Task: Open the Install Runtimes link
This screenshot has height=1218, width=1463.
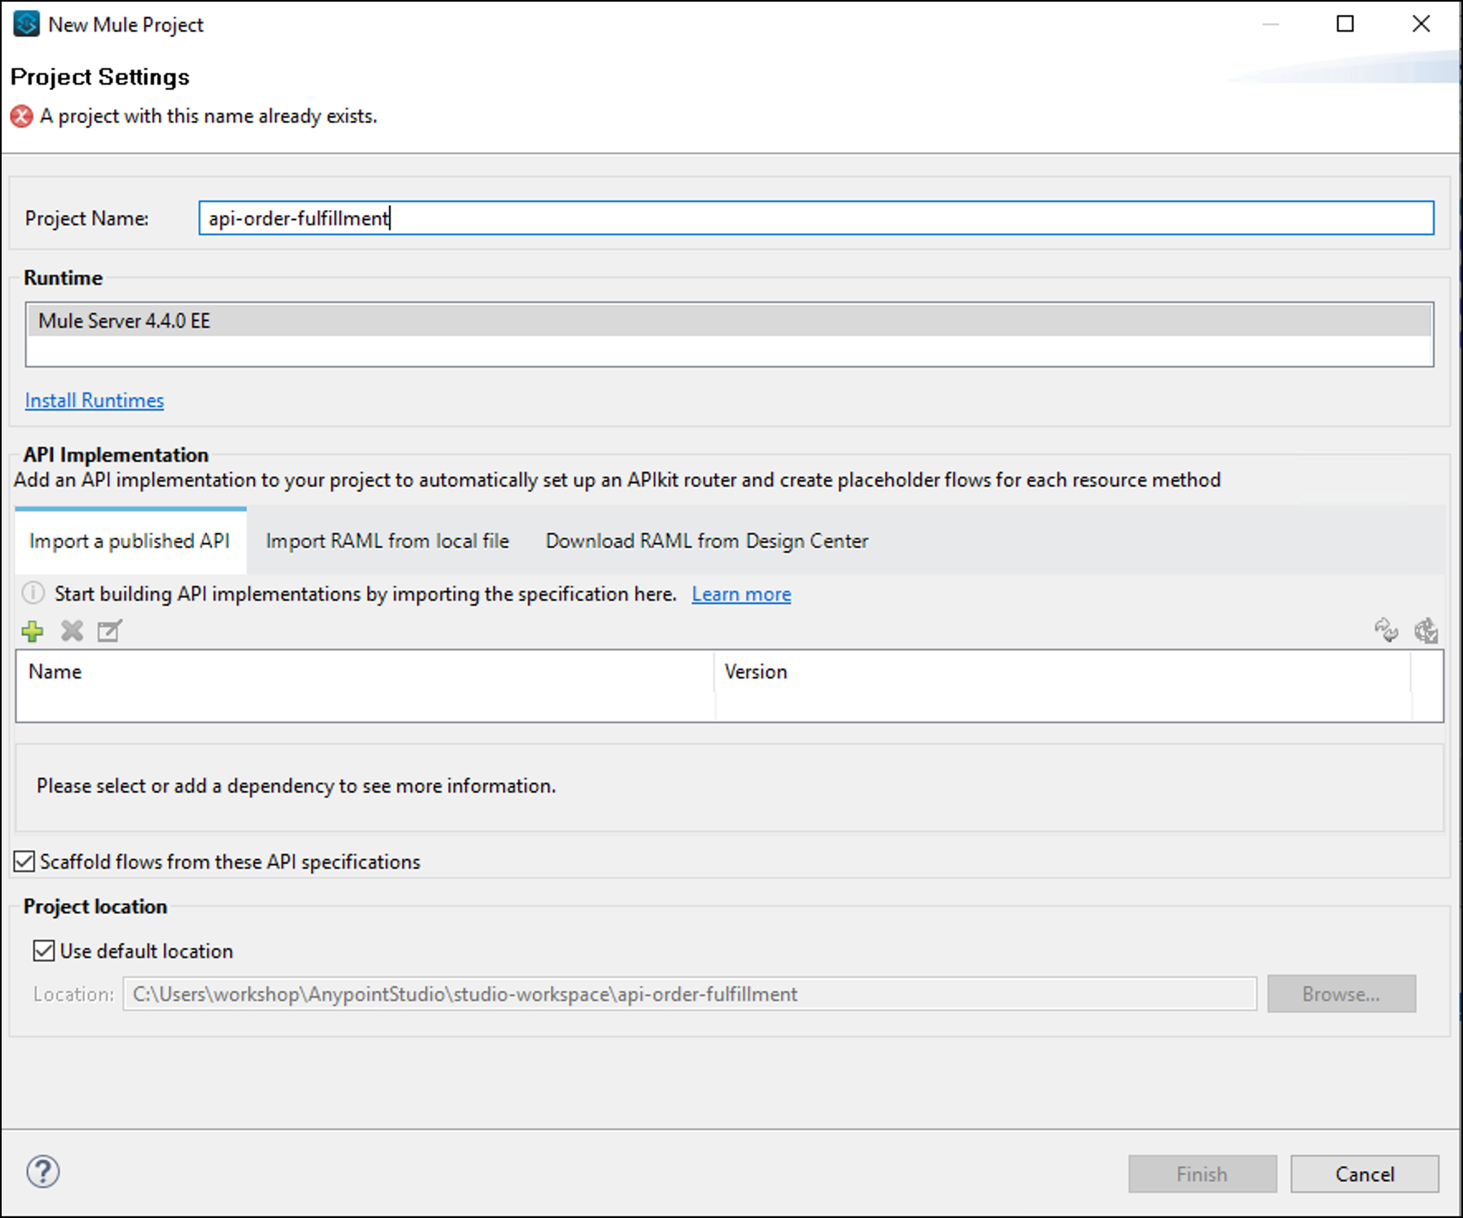Action: (94, 400)
